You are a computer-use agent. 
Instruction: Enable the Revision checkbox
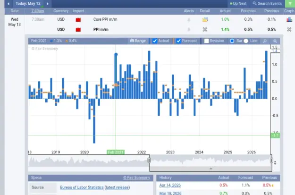(x=206, y=41)
